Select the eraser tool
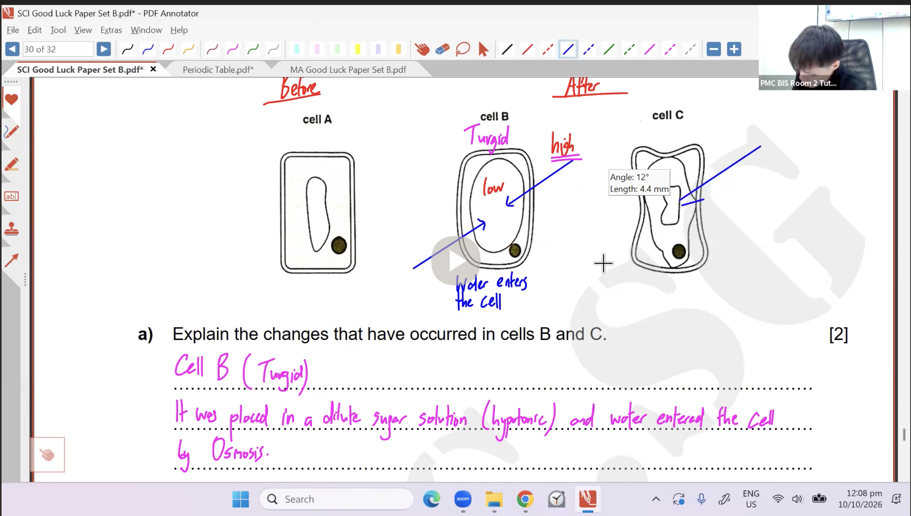This screenshot has height=516, width=911. pyautogui.click(x=442, y=49)
